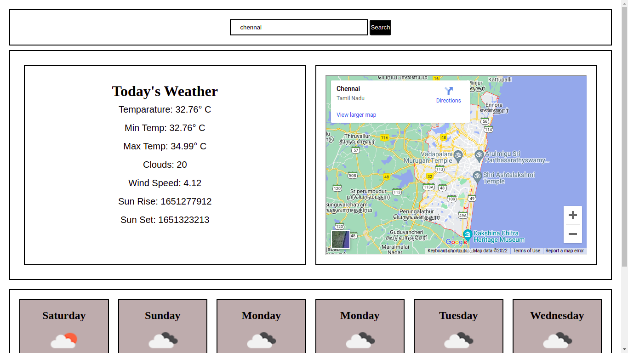Open Directions link in map card

449,101
